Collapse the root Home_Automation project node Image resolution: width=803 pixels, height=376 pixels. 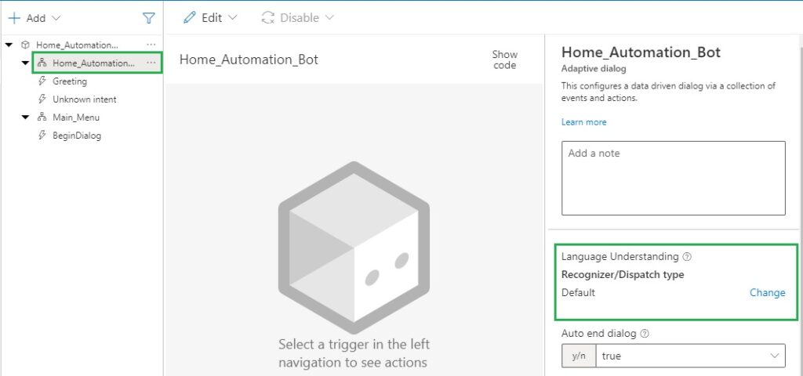point(9,45)
